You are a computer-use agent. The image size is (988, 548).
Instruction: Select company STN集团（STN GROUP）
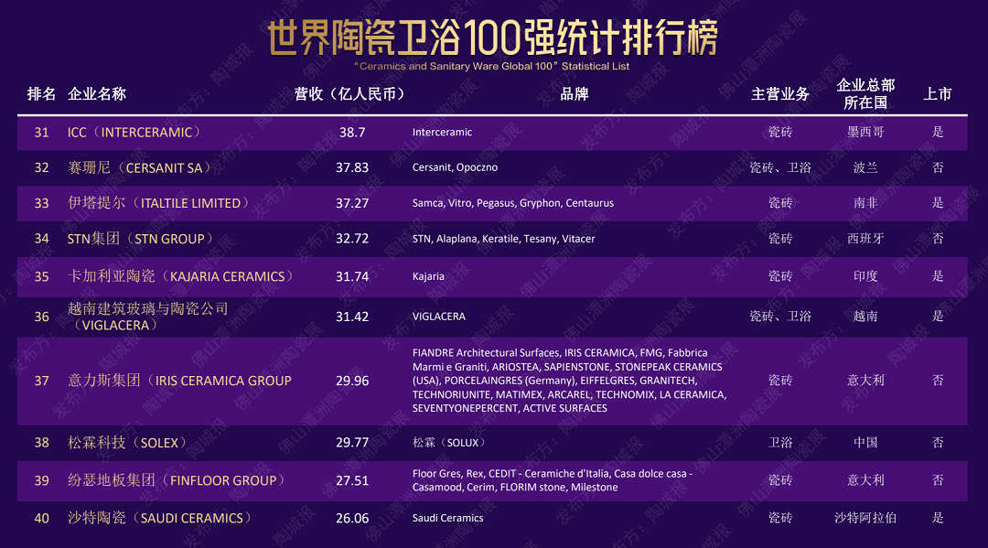[143, 239]
